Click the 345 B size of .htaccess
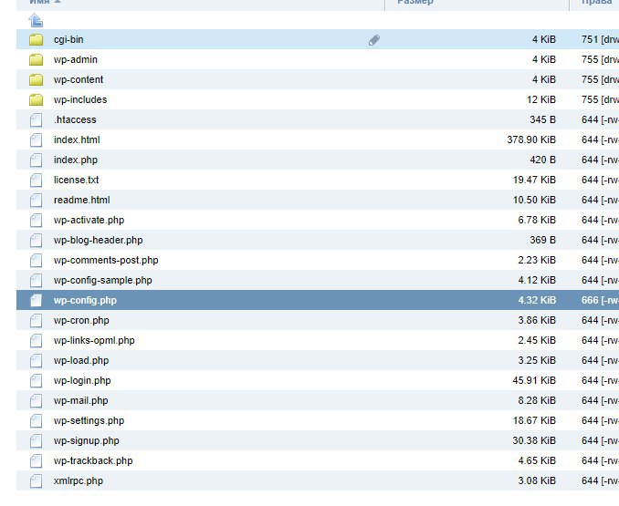Screen dimensions: 619x506 point(543,119)
